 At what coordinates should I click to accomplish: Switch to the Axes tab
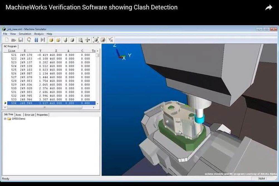coord(18,115)
